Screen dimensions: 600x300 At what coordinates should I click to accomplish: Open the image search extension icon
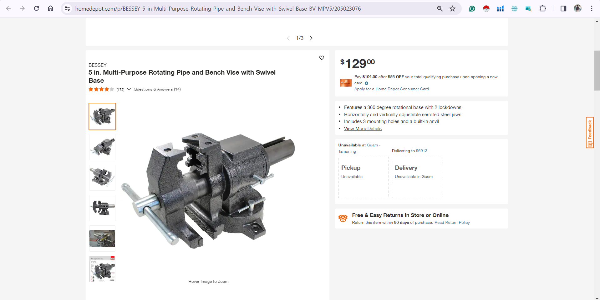[528, 8]
